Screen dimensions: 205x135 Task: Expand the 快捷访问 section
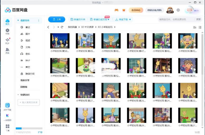18,95
